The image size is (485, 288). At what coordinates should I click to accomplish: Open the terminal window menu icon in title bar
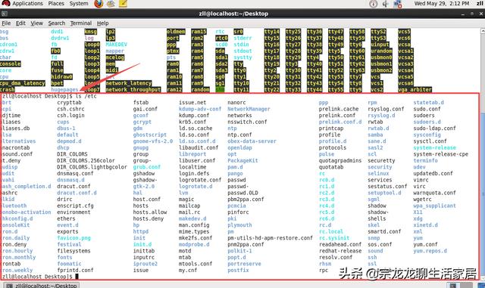point(4,14)
